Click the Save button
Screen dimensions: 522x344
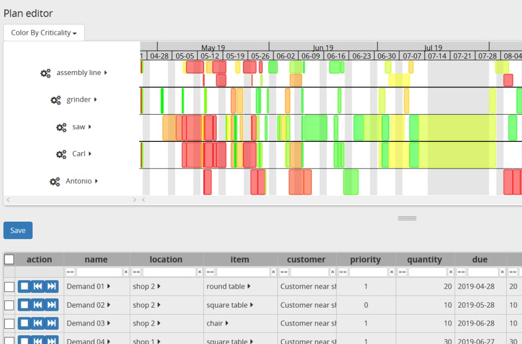pyautogui.click(x=18, y=230)
